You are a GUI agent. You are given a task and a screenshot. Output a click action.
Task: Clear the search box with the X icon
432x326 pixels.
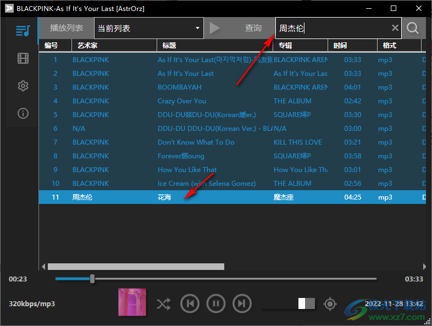[395, 28]
